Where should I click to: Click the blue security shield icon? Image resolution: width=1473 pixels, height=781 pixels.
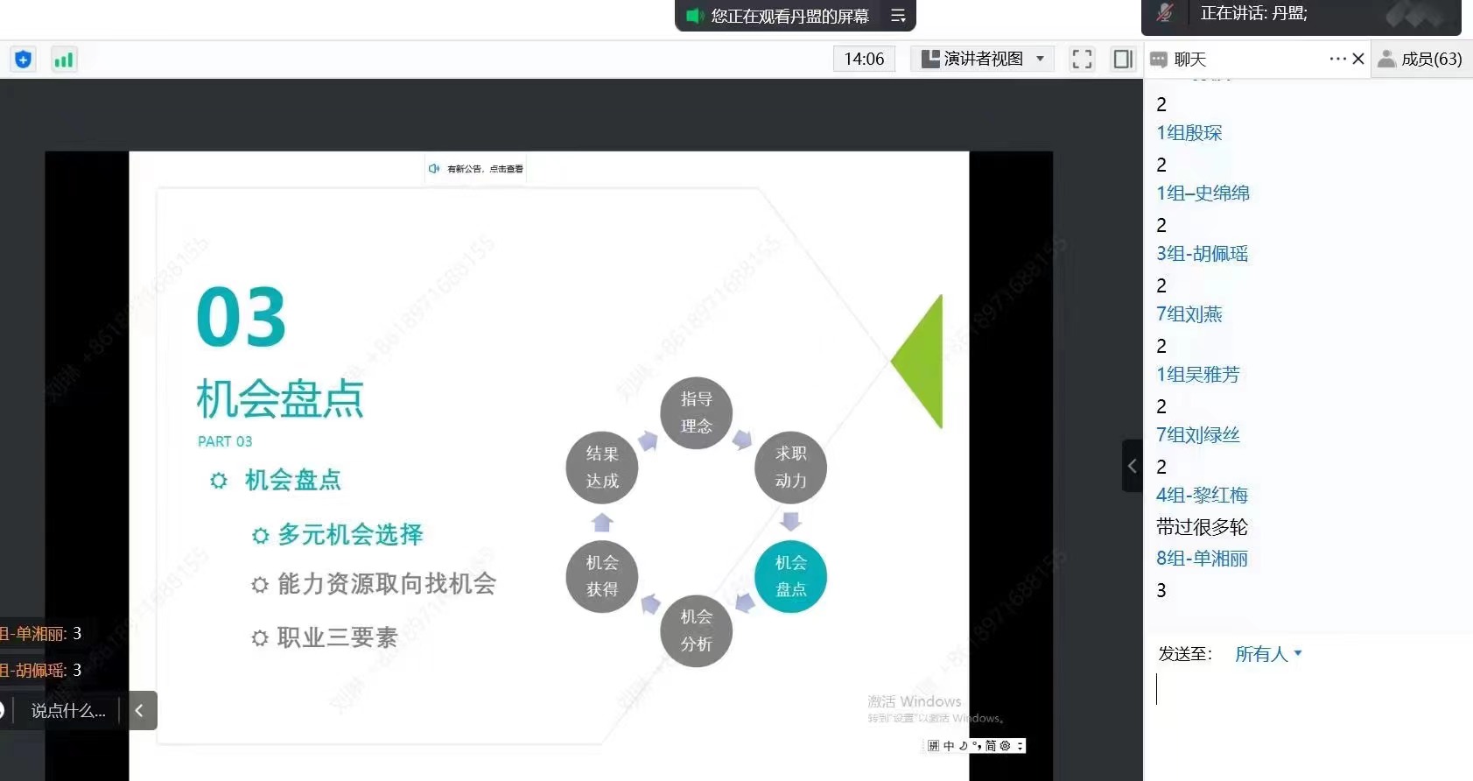24,60
